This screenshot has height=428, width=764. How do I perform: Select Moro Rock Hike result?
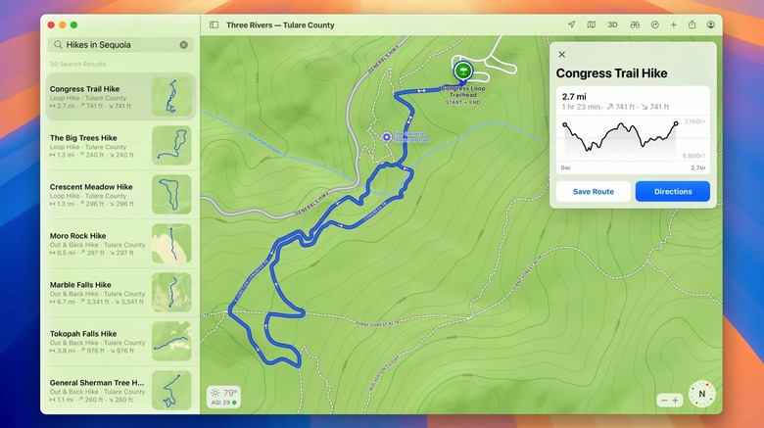[120, 244]
